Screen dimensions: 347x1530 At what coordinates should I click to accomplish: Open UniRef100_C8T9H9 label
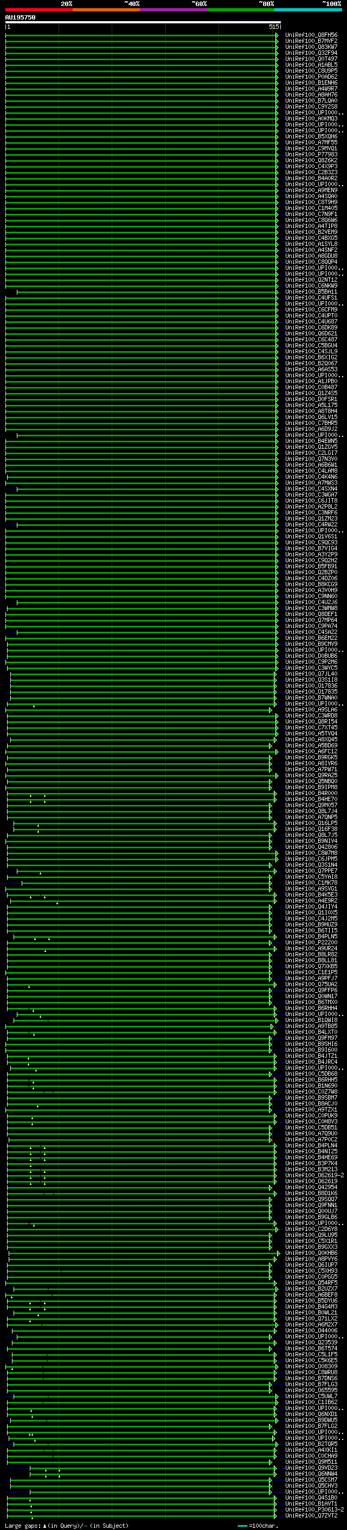311,202
